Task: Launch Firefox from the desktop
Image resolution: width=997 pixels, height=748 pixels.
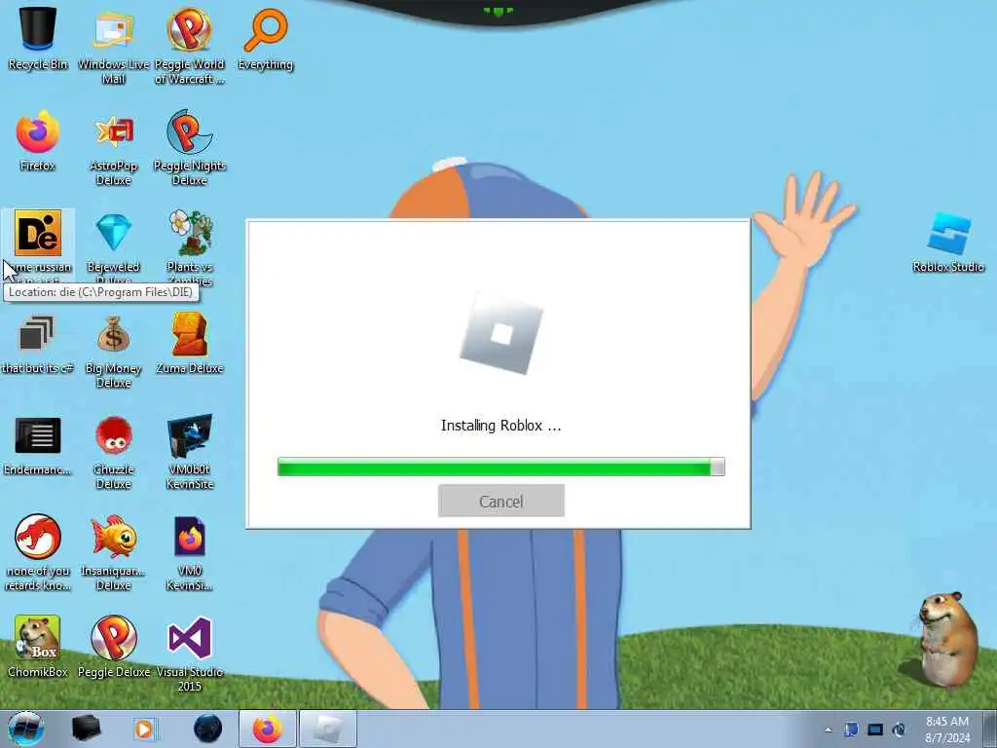Action: pyautogui.click(x=38, y=140)
